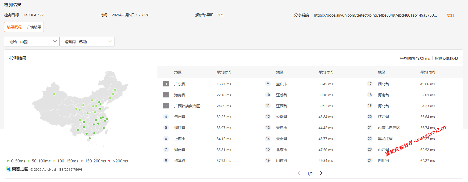Click the 1/2 page indicator

coord(310,174)
